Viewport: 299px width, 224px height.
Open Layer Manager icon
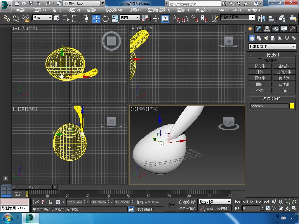pyautogui.click(x=282, y=18)
